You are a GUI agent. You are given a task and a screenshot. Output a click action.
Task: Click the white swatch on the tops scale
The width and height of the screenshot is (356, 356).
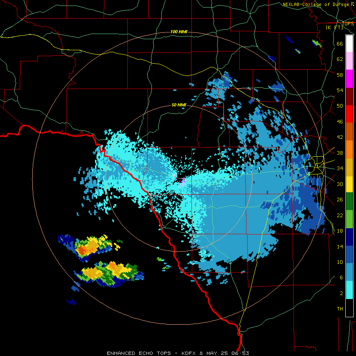point(349,44)
